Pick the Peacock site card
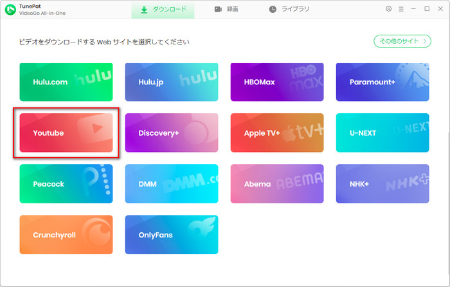Viewport: 450px width, 287px height. (x=66, y=184)
